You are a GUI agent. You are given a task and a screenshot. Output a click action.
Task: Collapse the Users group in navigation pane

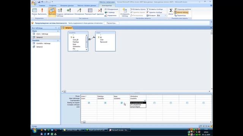[58, 31]
